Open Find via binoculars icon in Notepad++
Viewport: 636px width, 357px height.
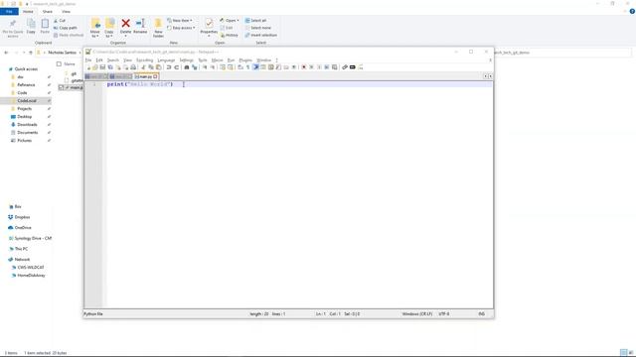(x=187, y=67)
